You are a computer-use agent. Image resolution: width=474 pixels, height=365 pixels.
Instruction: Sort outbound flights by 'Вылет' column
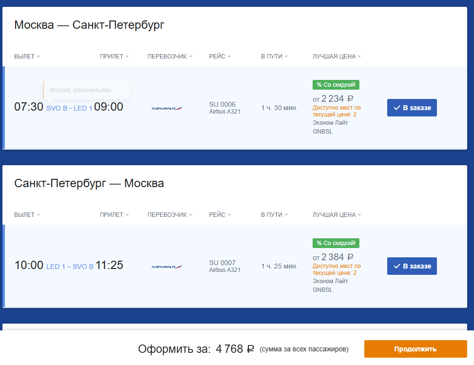(27, 57)
